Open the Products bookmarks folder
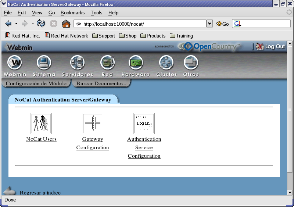 [153, 36]
